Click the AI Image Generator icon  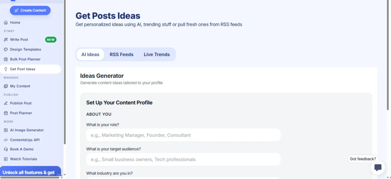6,130
